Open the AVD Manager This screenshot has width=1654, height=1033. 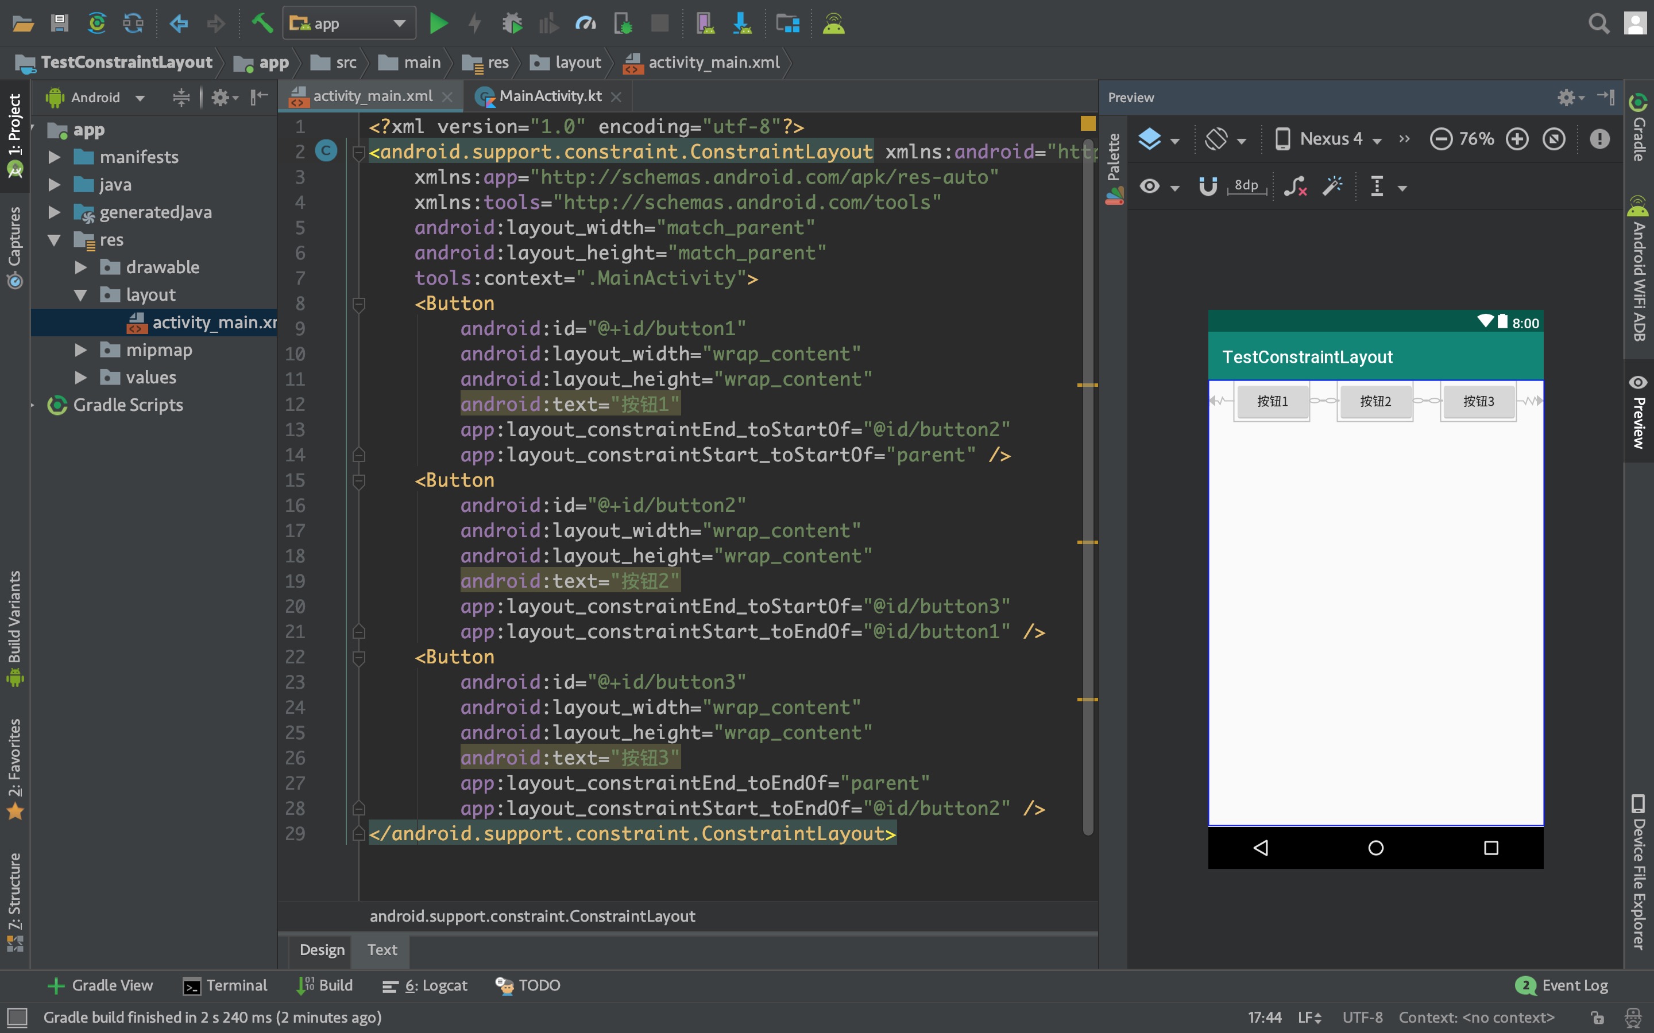[706, 22]
